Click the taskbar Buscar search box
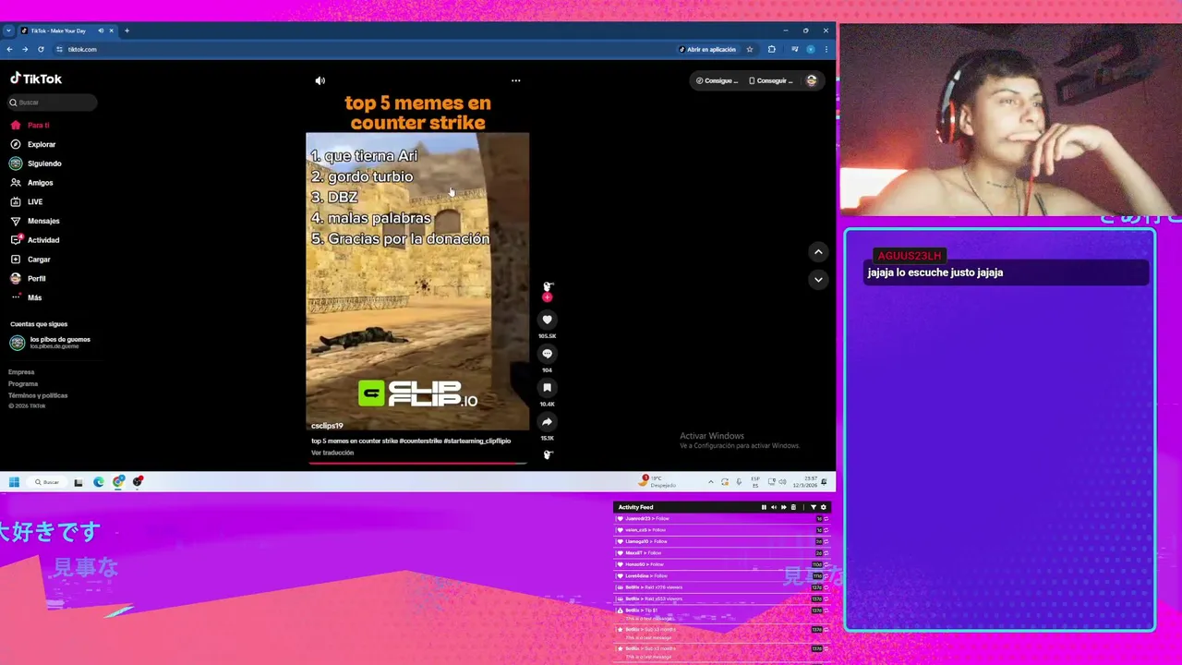 (x=46, y=482)
